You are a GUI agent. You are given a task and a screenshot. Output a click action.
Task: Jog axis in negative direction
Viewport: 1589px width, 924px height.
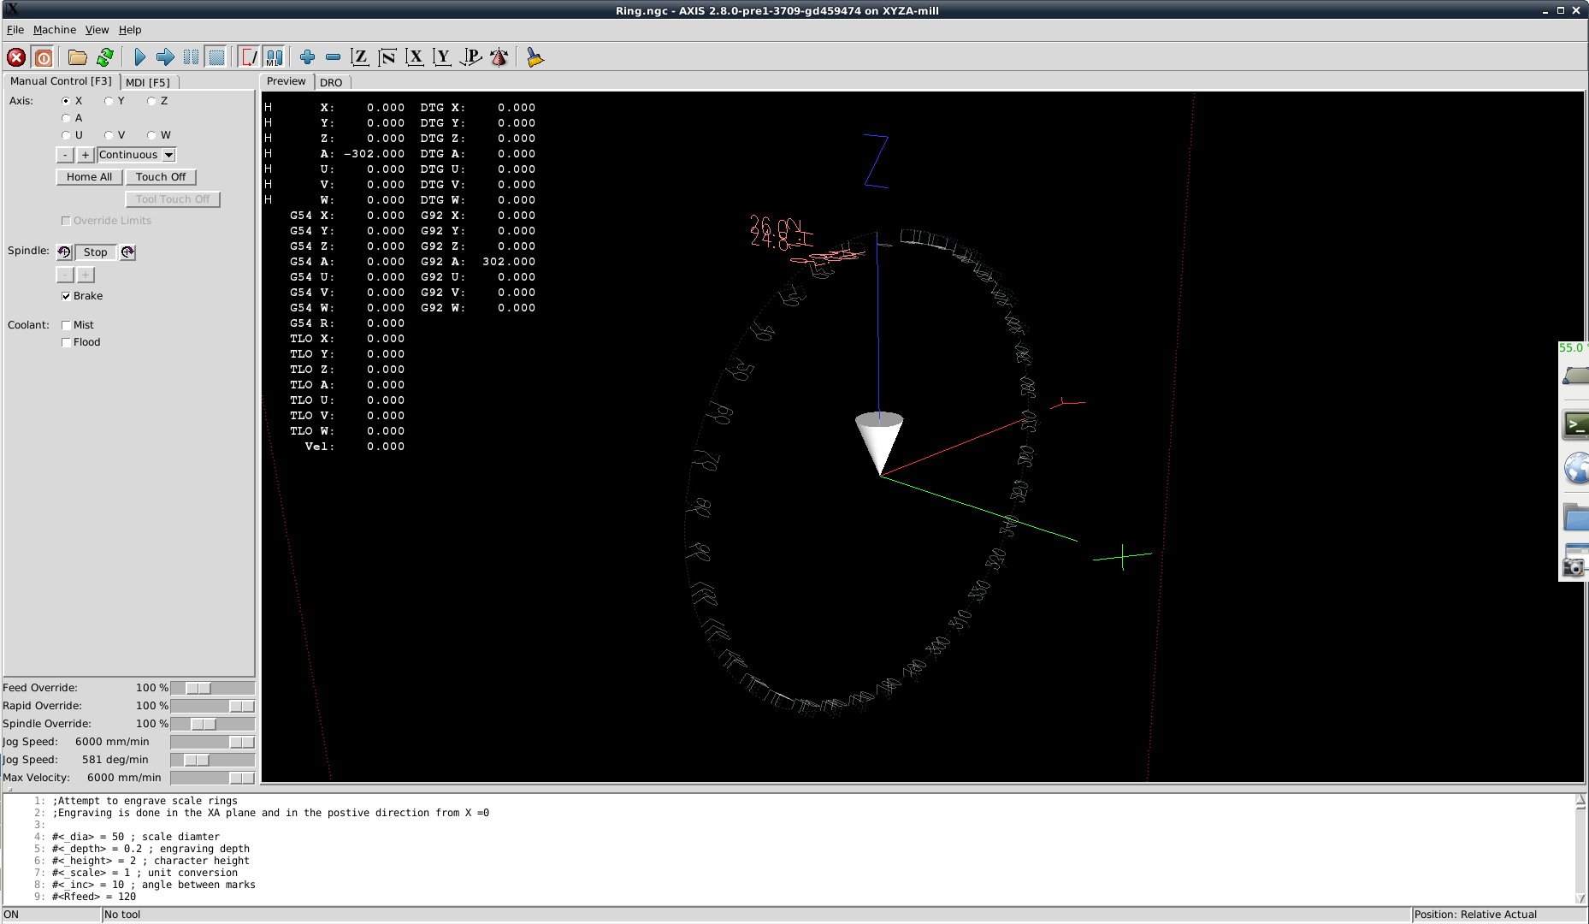coord(65,155)
